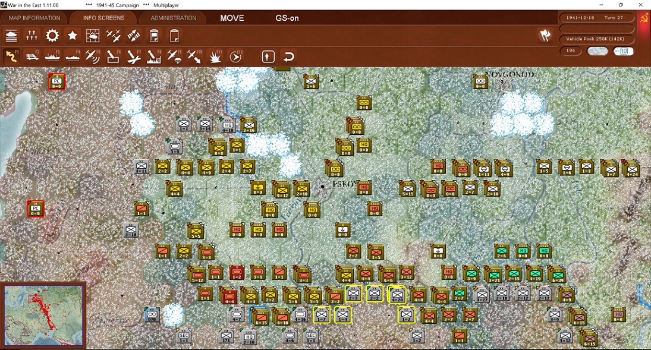Select the yellow-outlined 4=20 unit stack

click(x=397, y=294)
